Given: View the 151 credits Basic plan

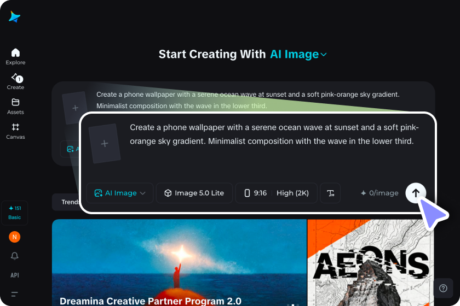Looking at the screenshot, I should 14,213.
